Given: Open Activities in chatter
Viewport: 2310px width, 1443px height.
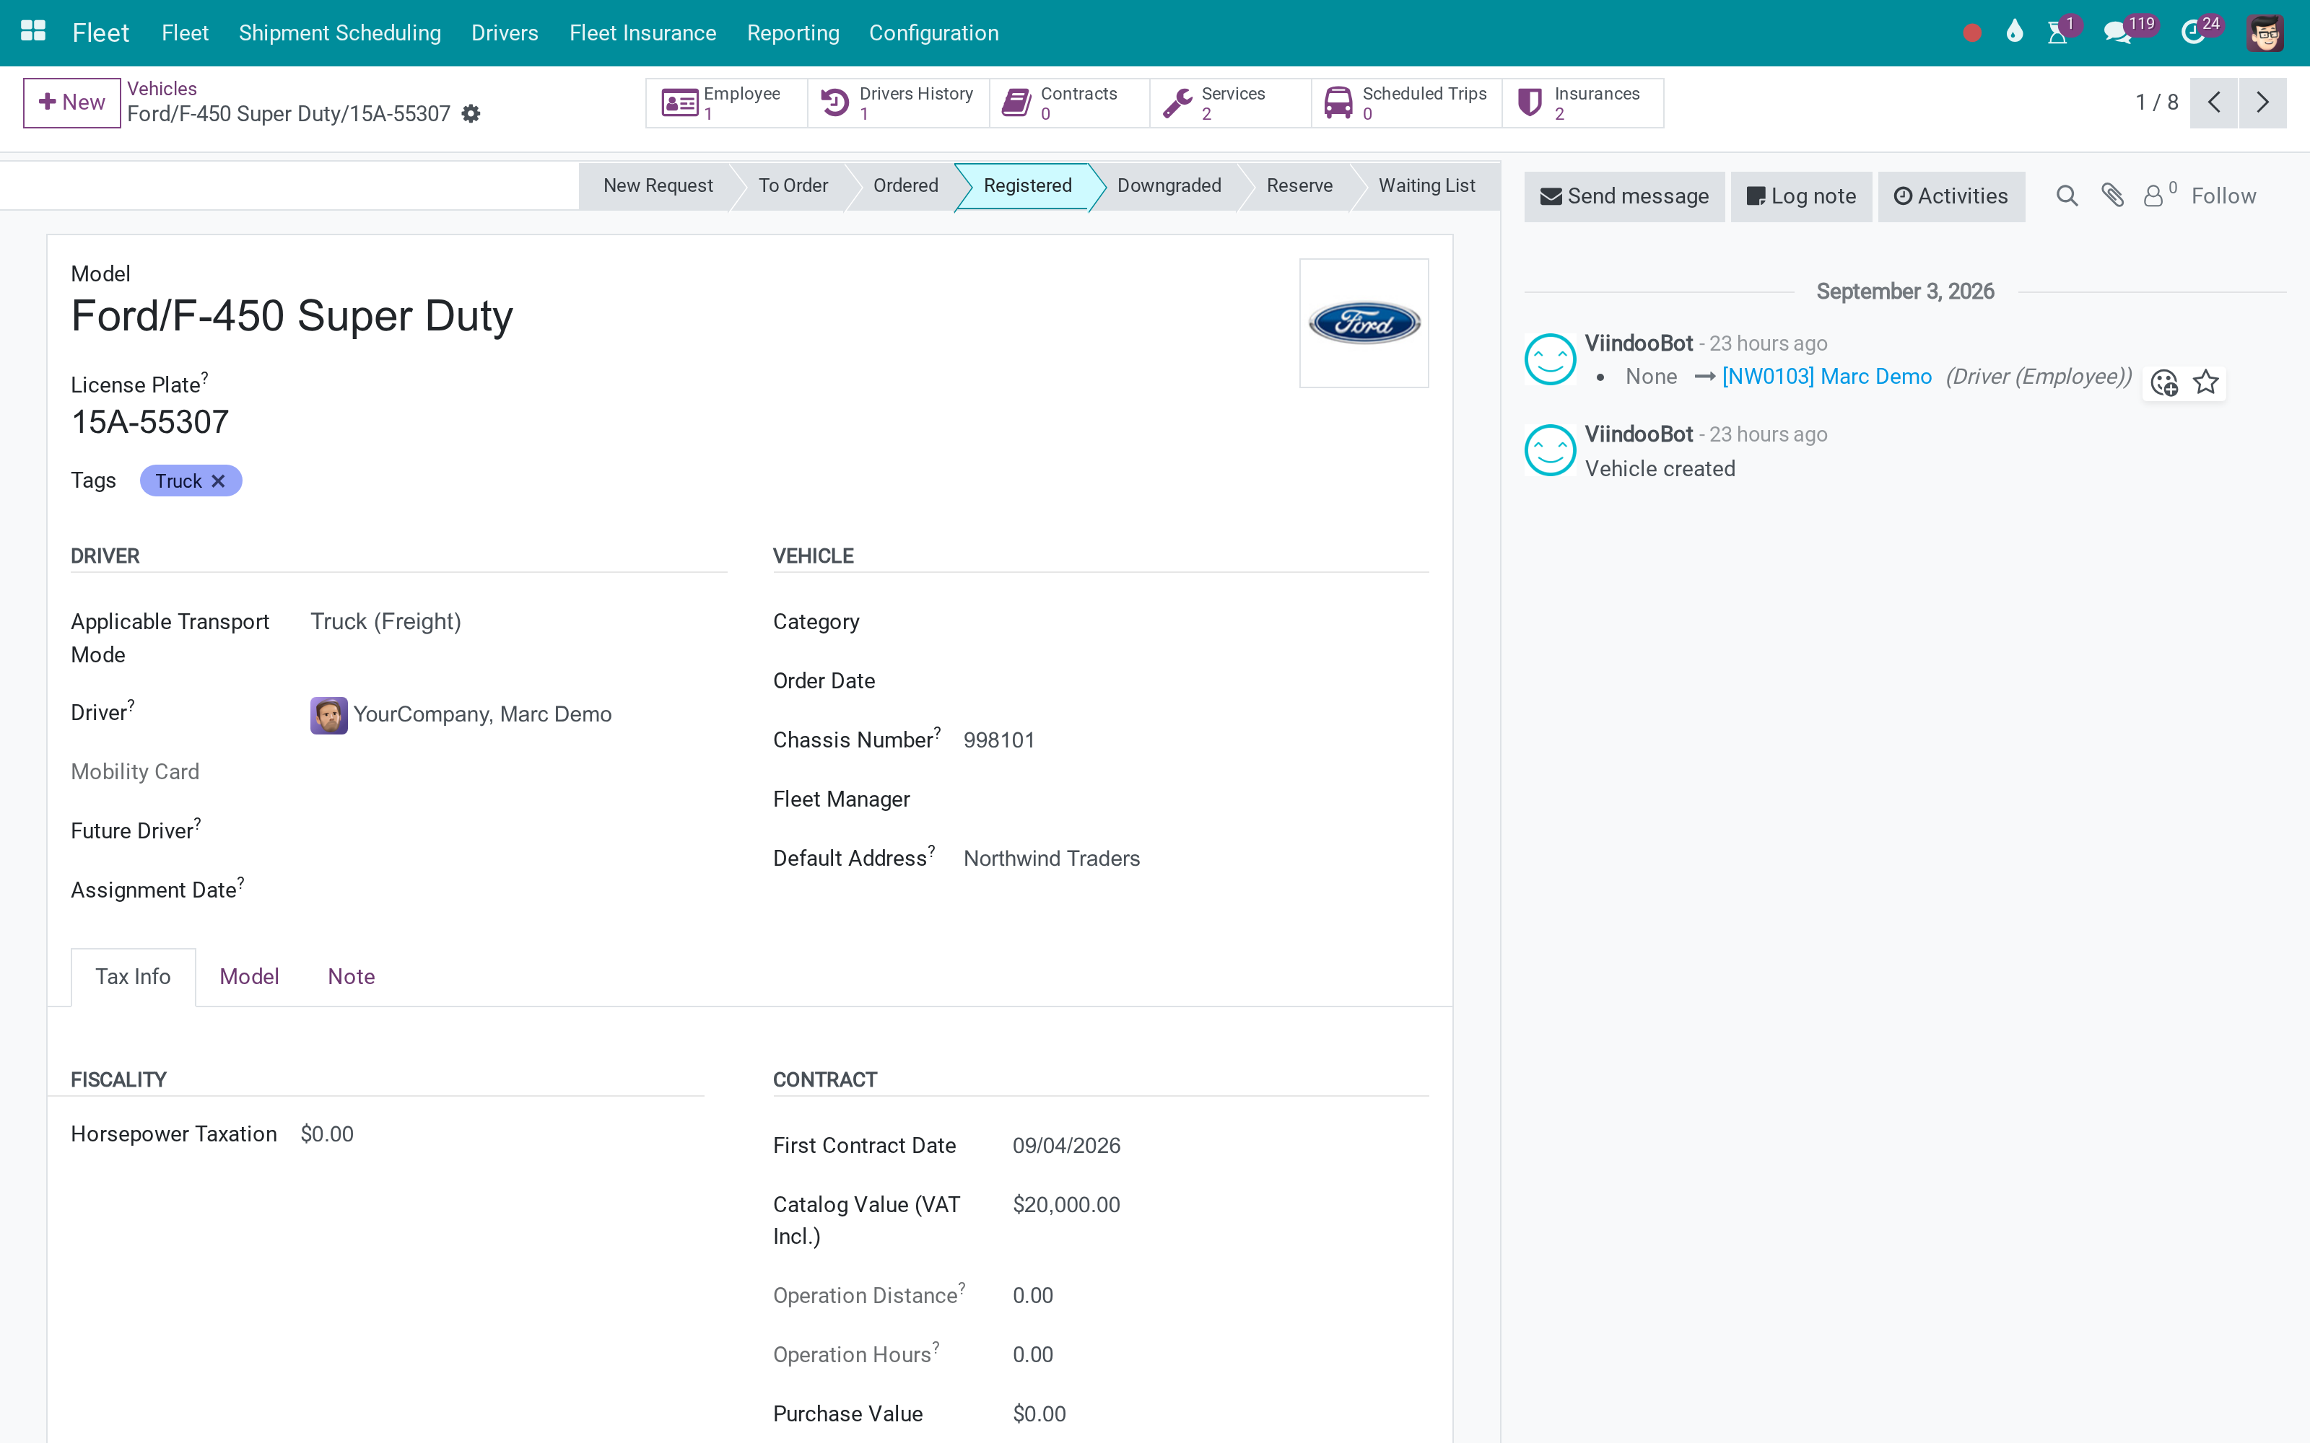Looking at the screenshot, I should tap(1951, 196).
